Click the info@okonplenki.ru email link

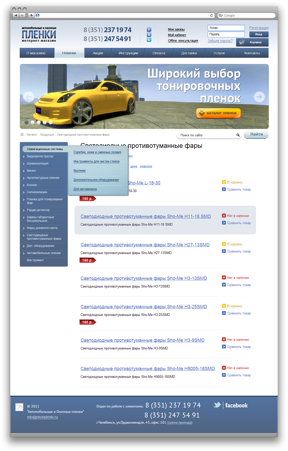[x=42, y=417]
